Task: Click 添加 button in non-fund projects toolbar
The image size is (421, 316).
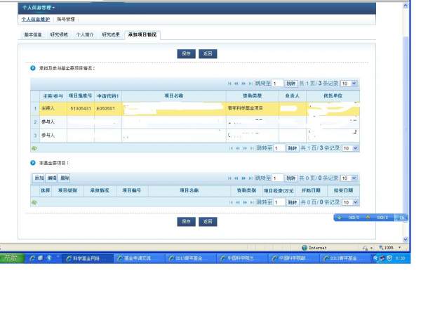Action: tap(39, 178)
